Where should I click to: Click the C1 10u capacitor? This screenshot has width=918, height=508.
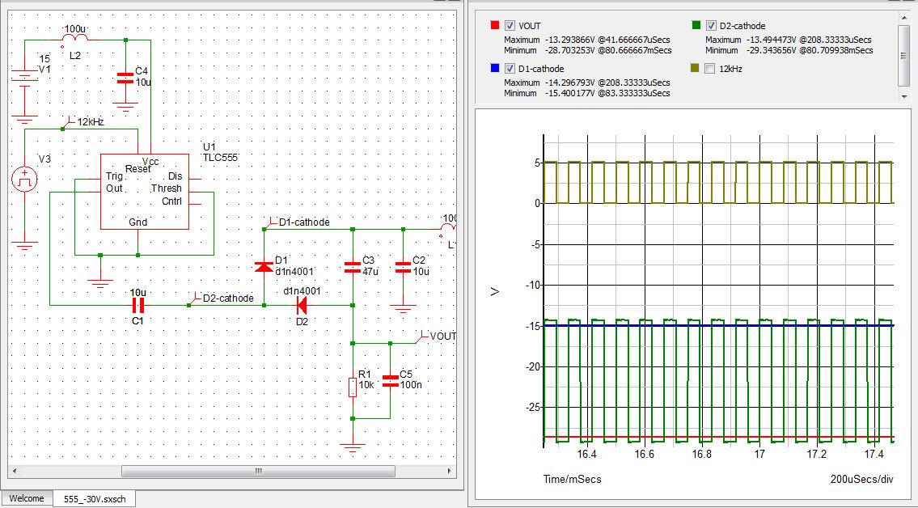pos(138,305)
